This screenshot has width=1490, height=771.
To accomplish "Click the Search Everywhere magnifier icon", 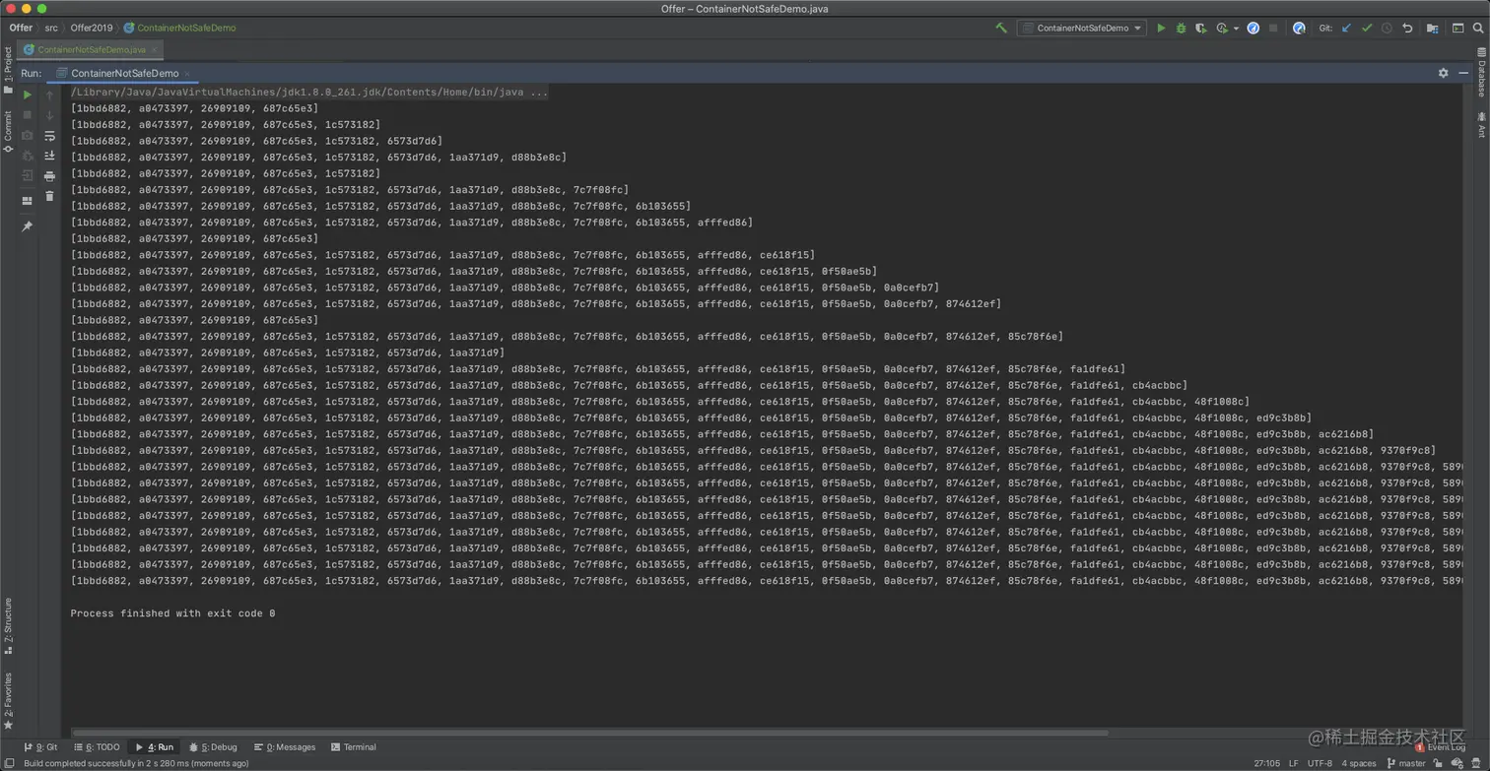I will point(1478,28).
